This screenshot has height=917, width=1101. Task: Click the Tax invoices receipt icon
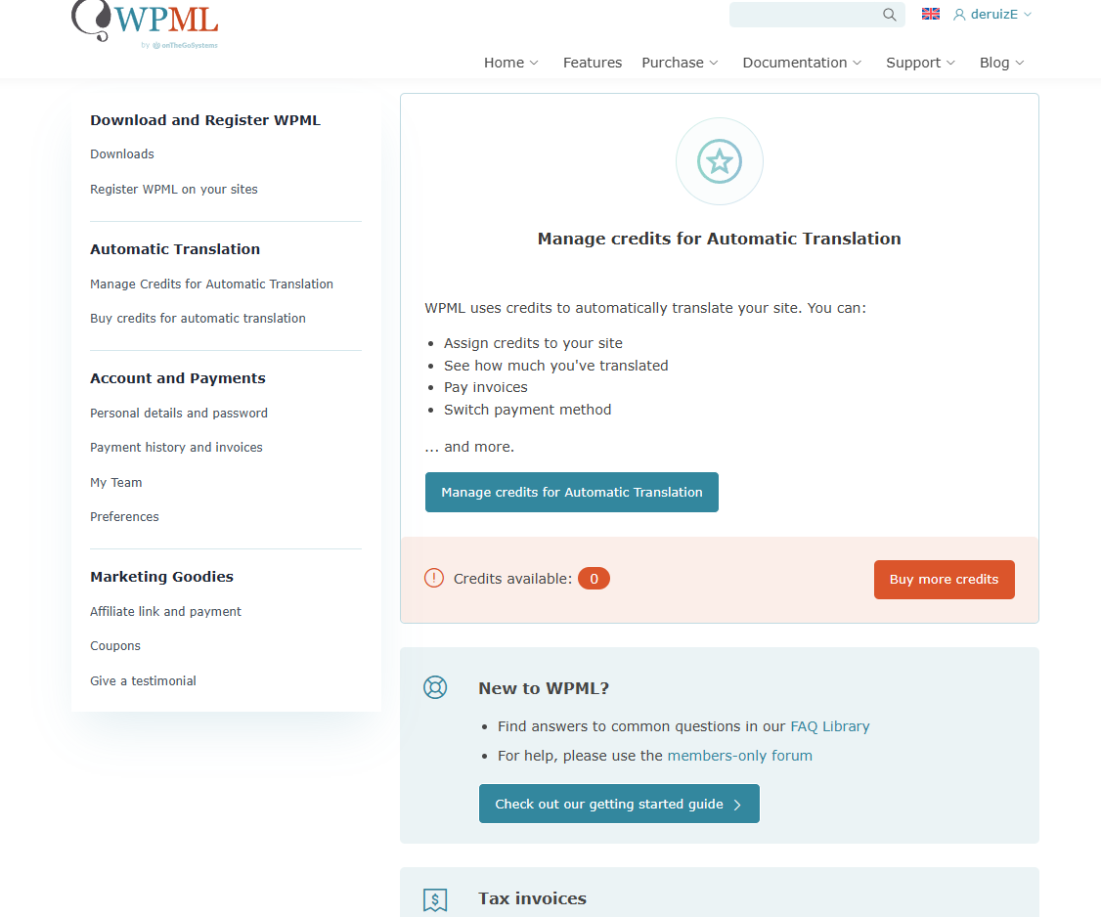click(435, 899)
